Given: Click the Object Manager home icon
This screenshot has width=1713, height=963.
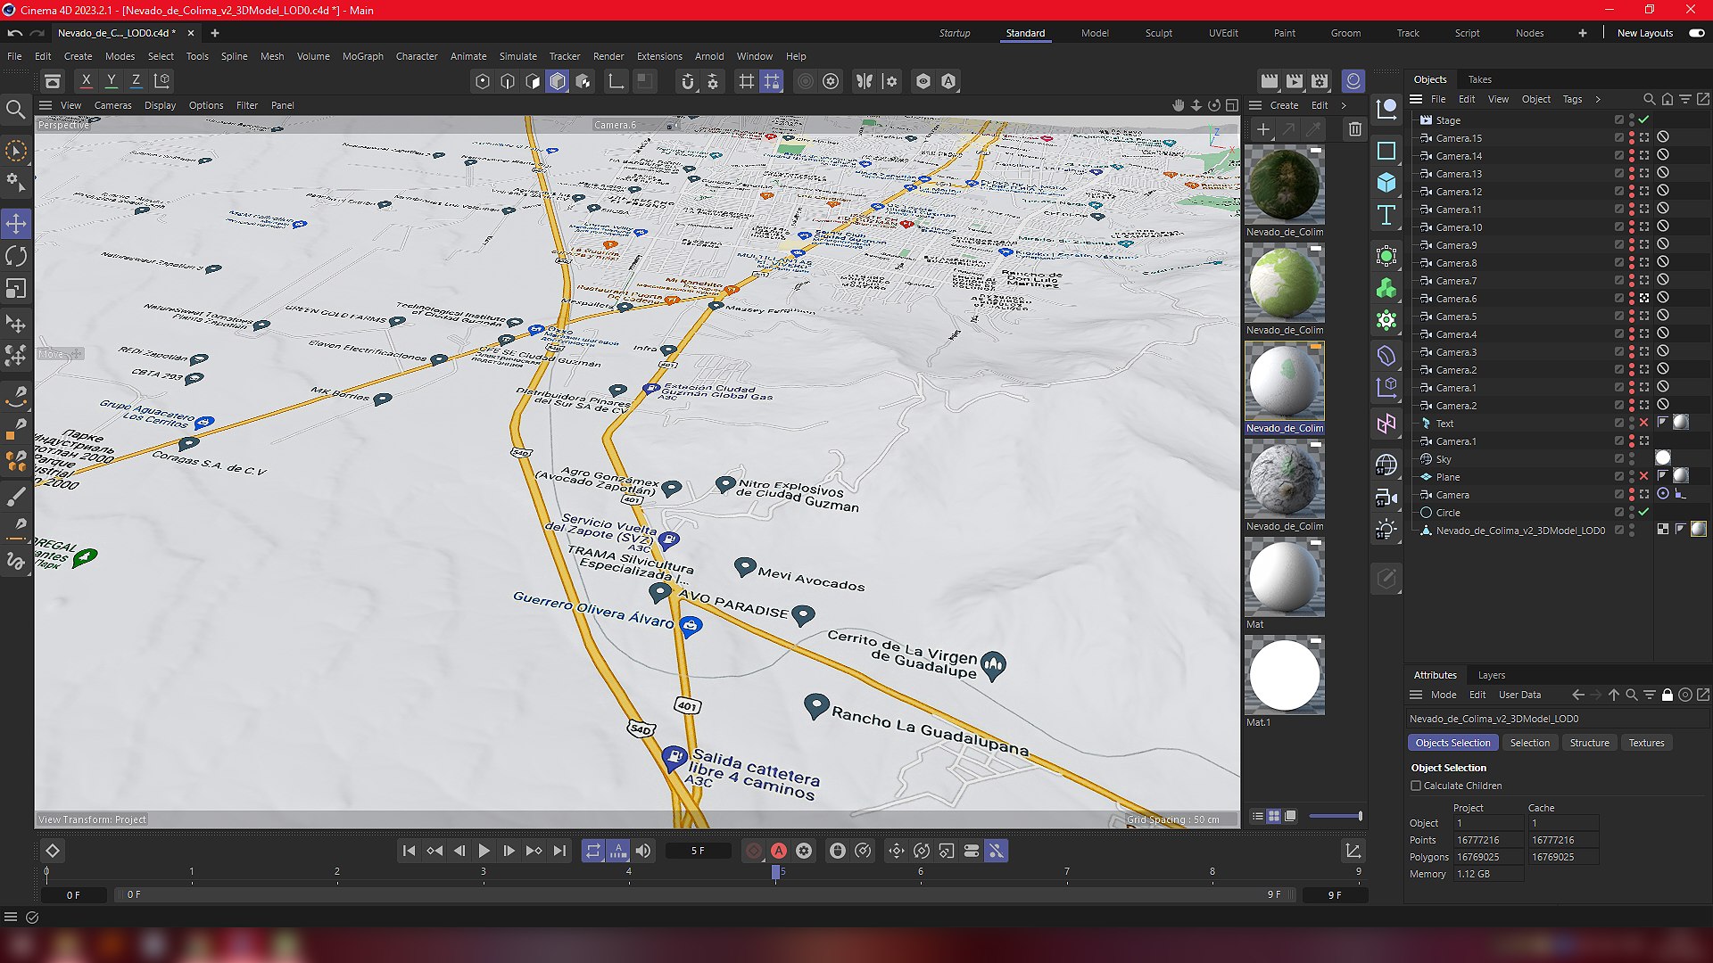Looking at the screenshot, I should pos(1667,99).
